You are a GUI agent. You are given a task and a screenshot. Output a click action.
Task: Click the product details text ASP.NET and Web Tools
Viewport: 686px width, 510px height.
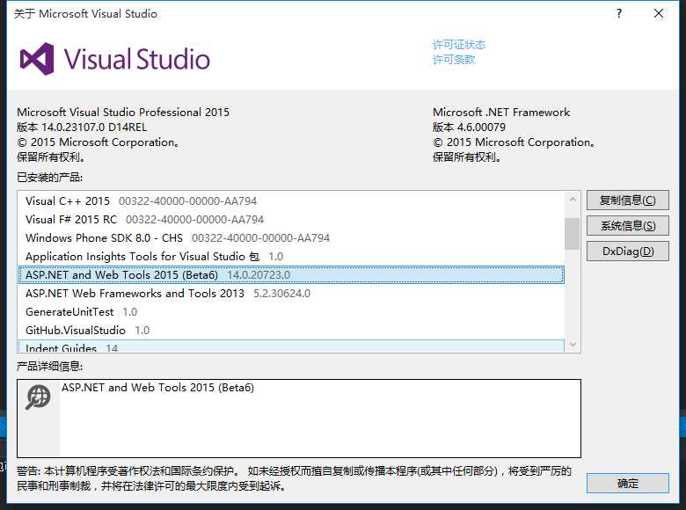[x=157, y=388]
